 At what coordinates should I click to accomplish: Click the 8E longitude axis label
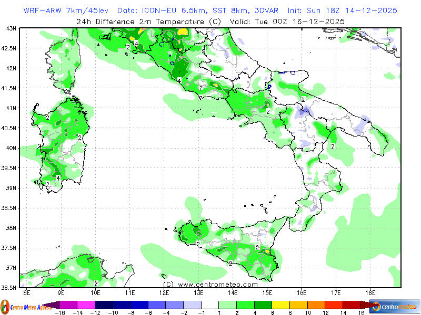click(x=27, y=292)
